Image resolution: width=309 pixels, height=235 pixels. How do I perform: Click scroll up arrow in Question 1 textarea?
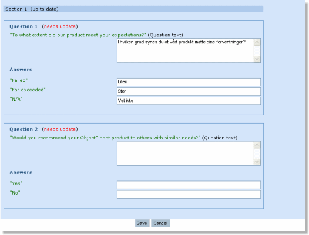[257, 42]
